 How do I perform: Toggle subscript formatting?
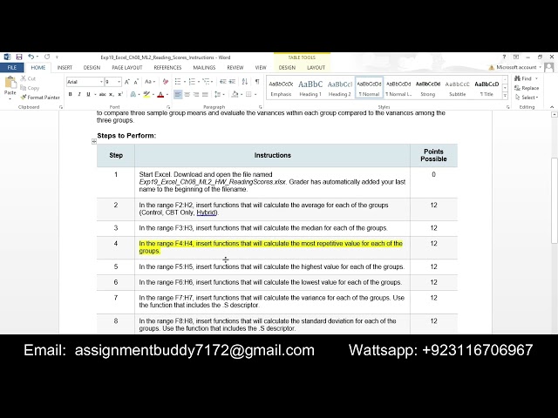112,94
